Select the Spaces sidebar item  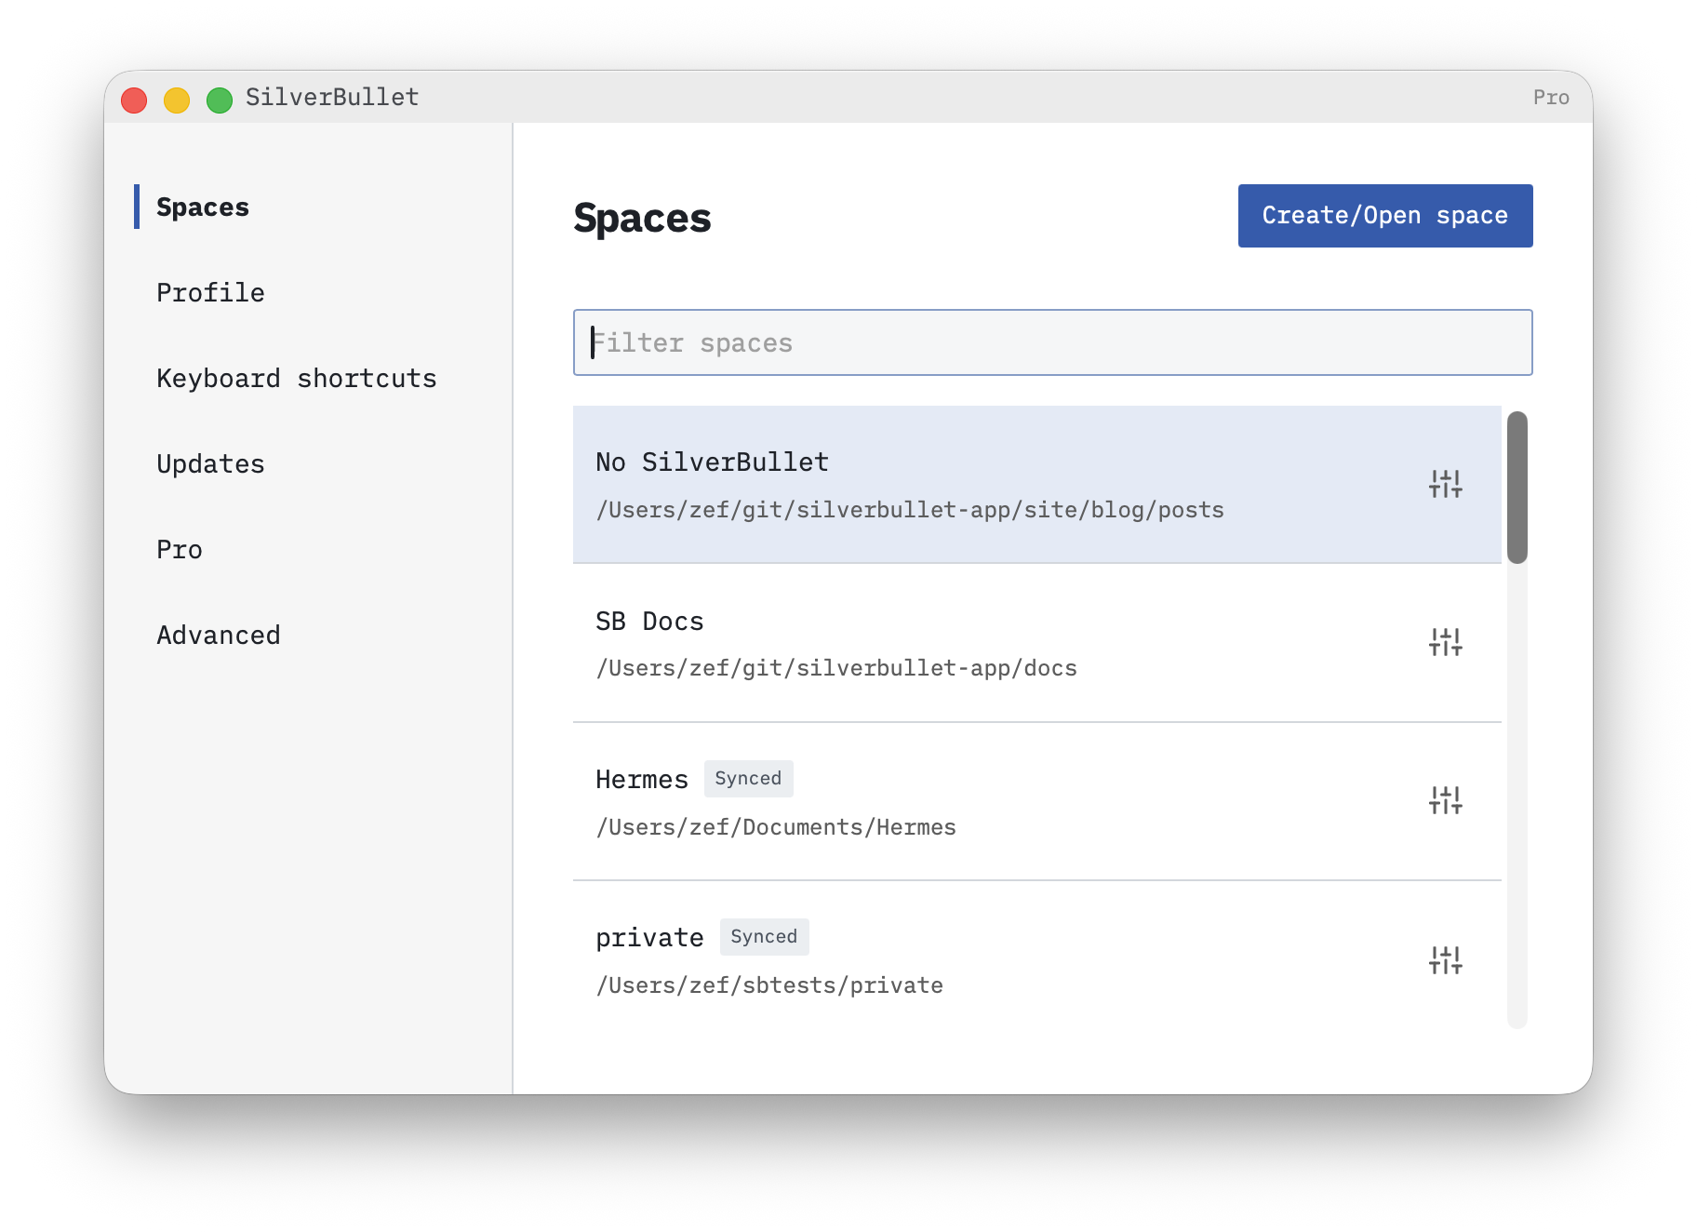(203, 207)
